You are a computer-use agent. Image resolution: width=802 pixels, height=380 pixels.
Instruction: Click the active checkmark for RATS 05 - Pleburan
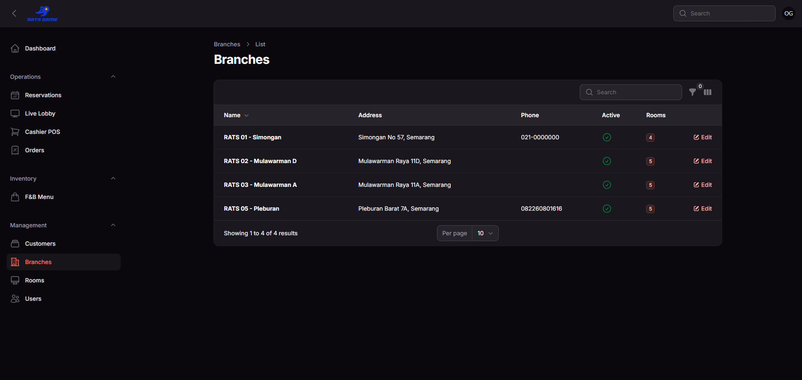tap(607, 209)
